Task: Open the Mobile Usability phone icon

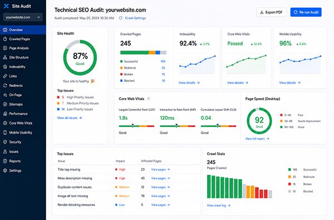Action: click(5, 133)
